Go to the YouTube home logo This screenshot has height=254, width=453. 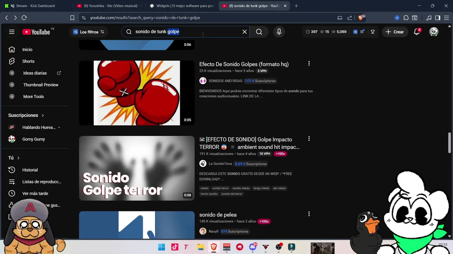36,32
